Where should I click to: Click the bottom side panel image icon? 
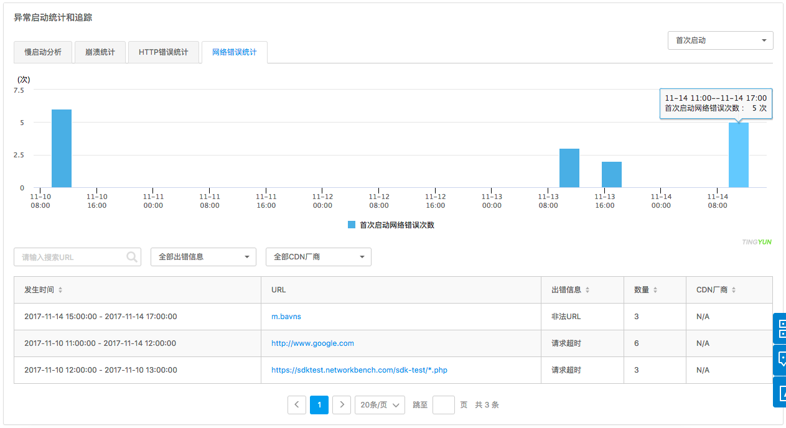(780, 392)
